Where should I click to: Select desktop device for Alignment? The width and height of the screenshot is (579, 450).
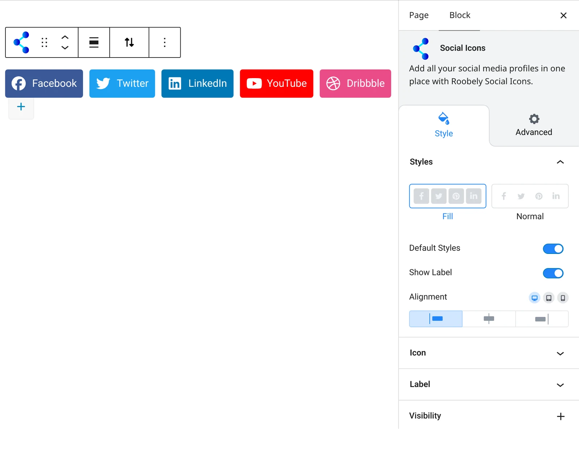coord(534,298)
